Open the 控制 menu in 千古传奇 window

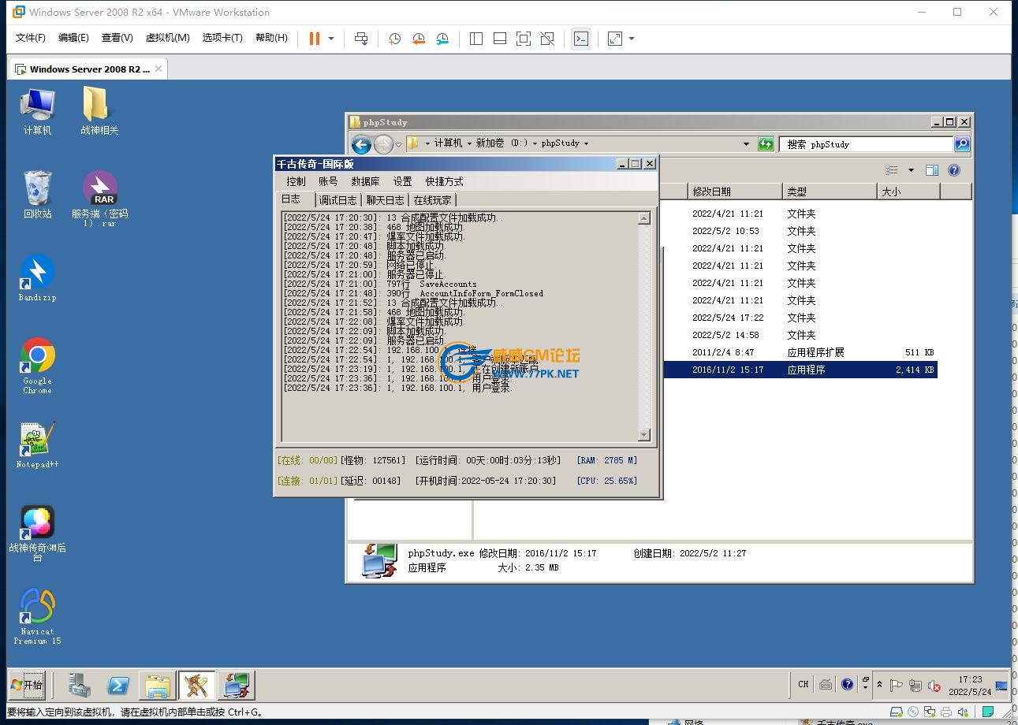point(296,181)
